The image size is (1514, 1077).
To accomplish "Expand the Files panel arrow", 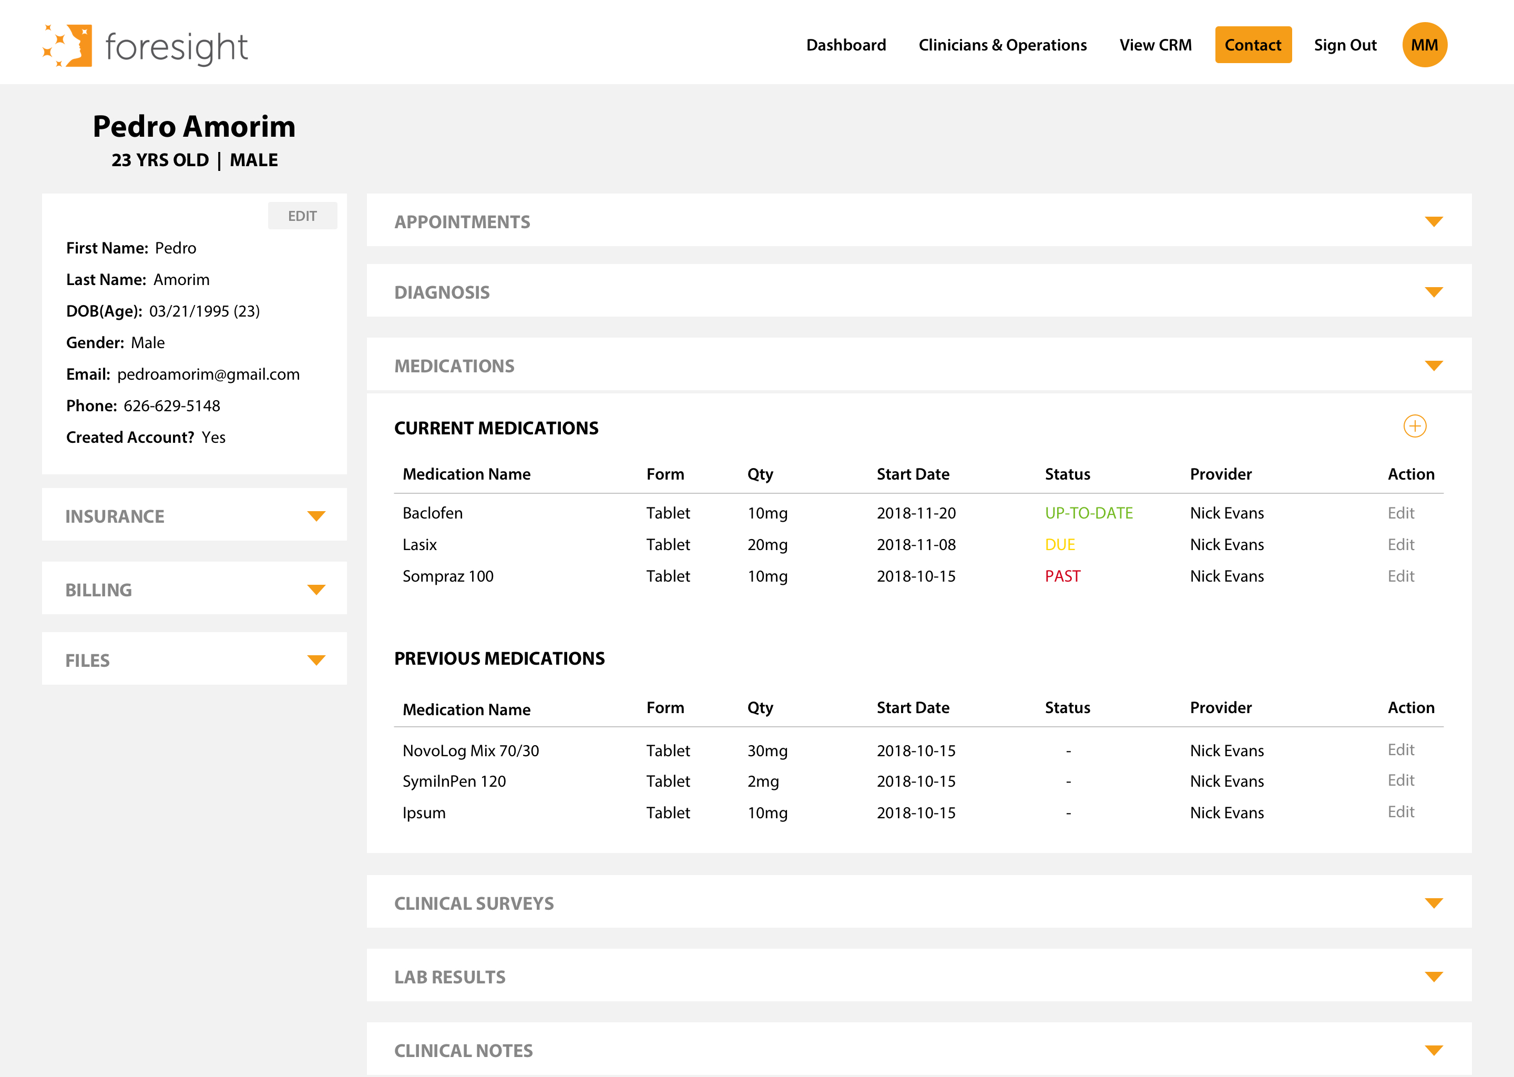I will point(316,660).
